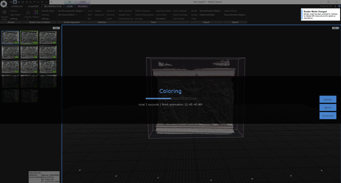
Task: Click the Render Mode Changed notification
Action: pos(321,15)
